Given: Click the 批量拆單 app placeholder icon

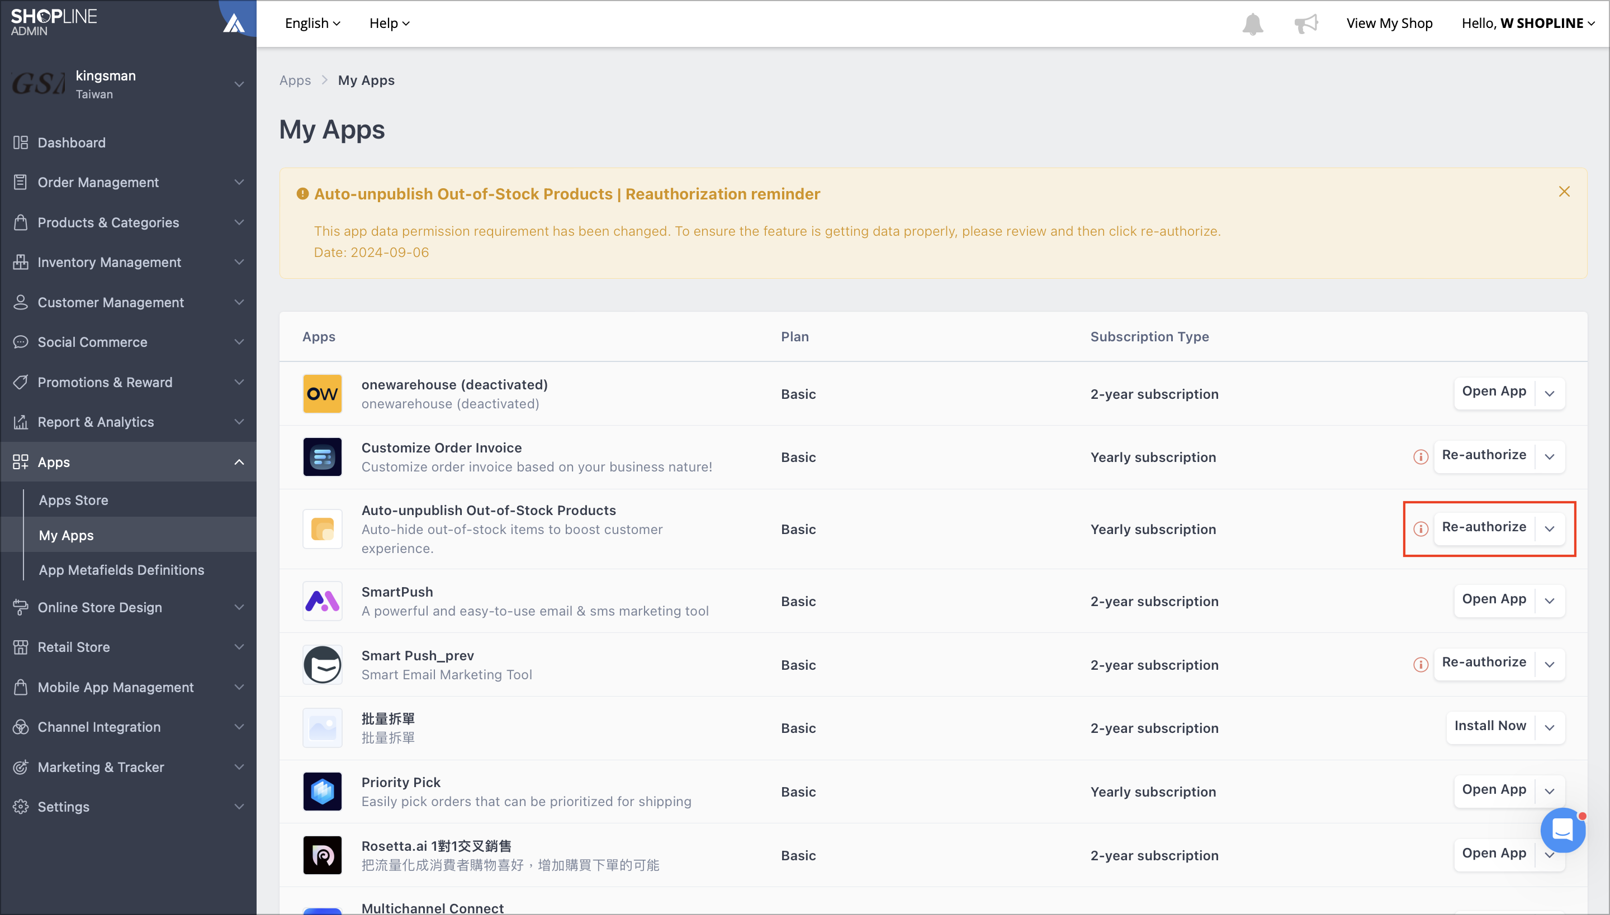Looking at the screenshot, I should 322,728.
